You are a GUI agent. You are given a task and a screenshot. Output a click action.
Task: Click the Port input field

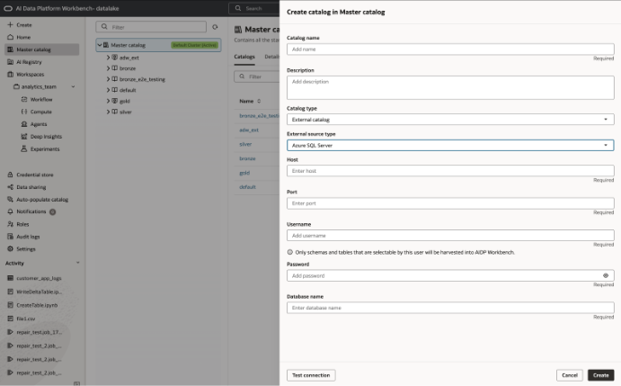coord(450,203)
